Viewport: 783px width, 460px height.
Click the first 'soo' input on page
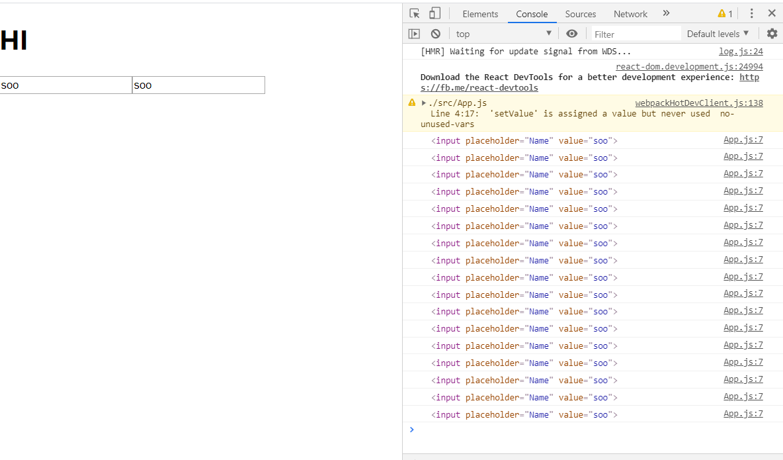tap(66, 85)
